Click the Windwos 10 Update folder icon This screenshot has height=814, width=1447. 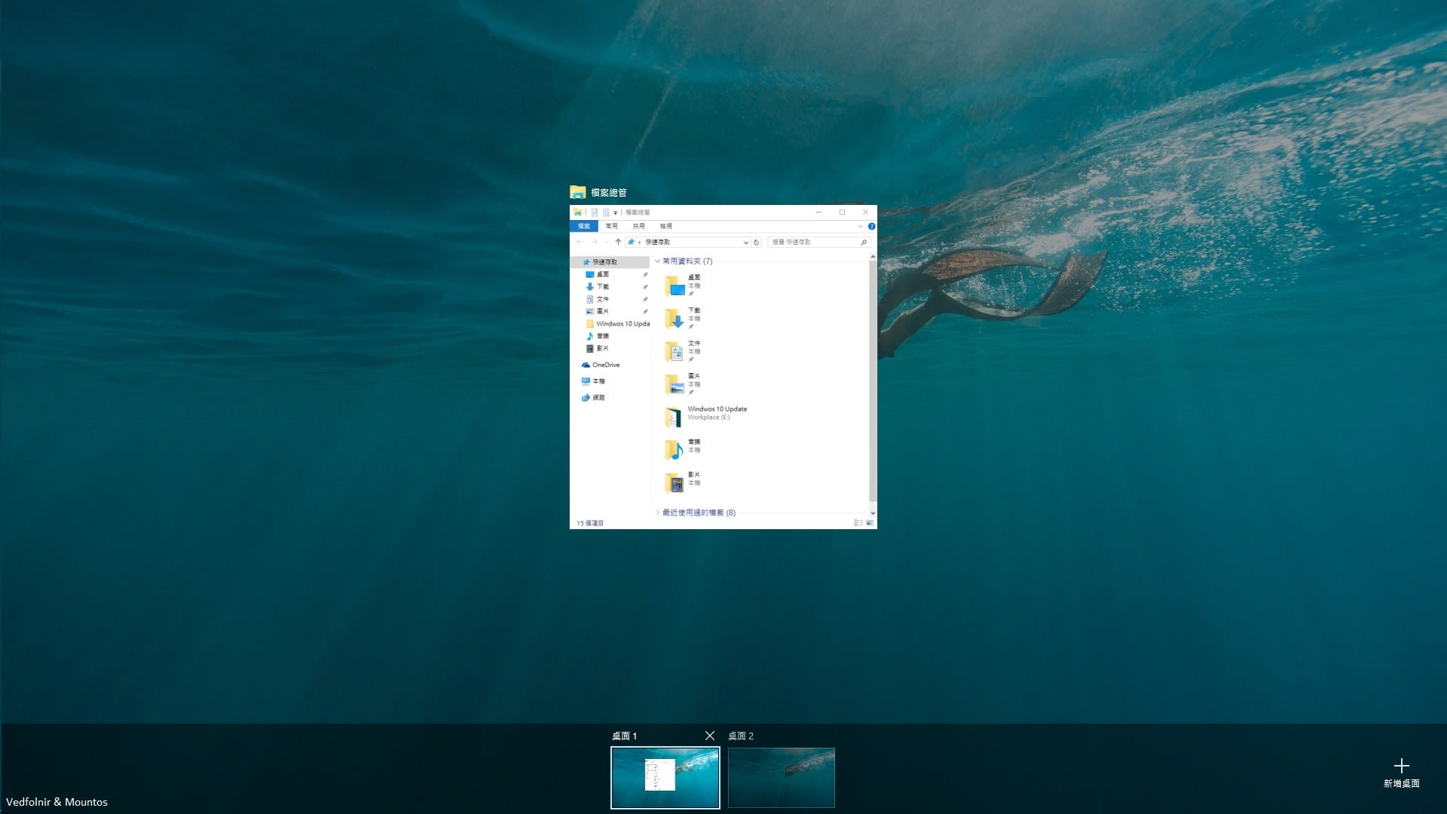[675, 417]
